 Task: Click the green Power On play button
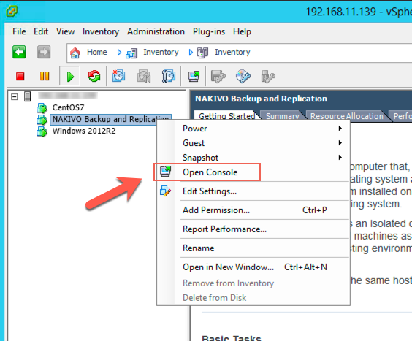click(x=70, y=77)
